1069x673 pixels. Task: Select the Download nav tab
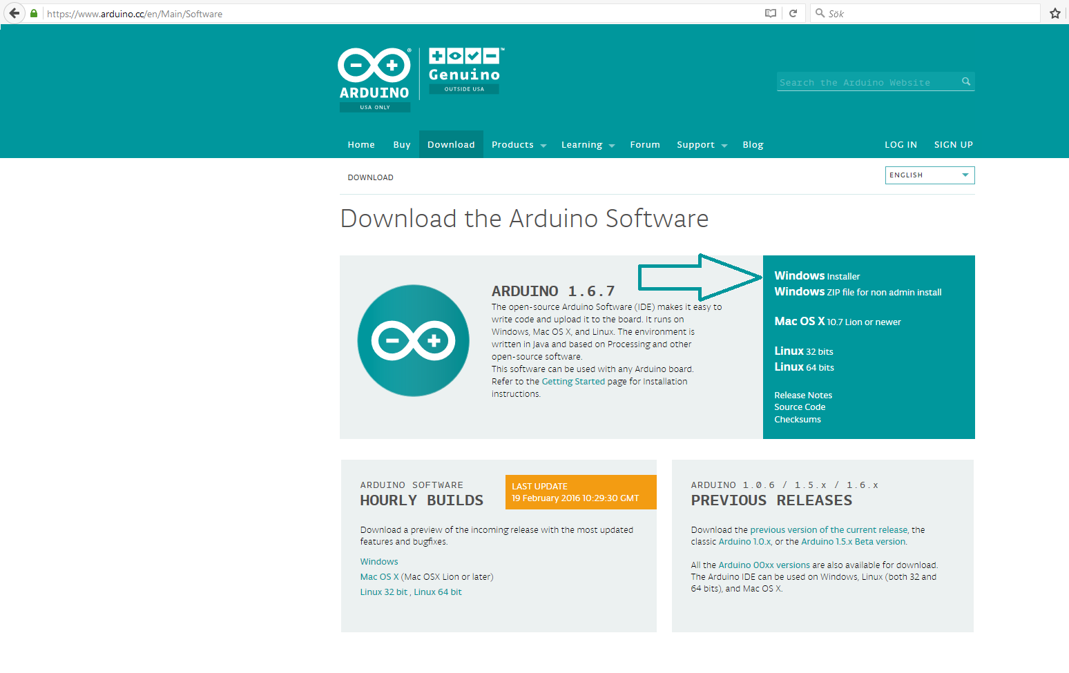tap(451, 144)
